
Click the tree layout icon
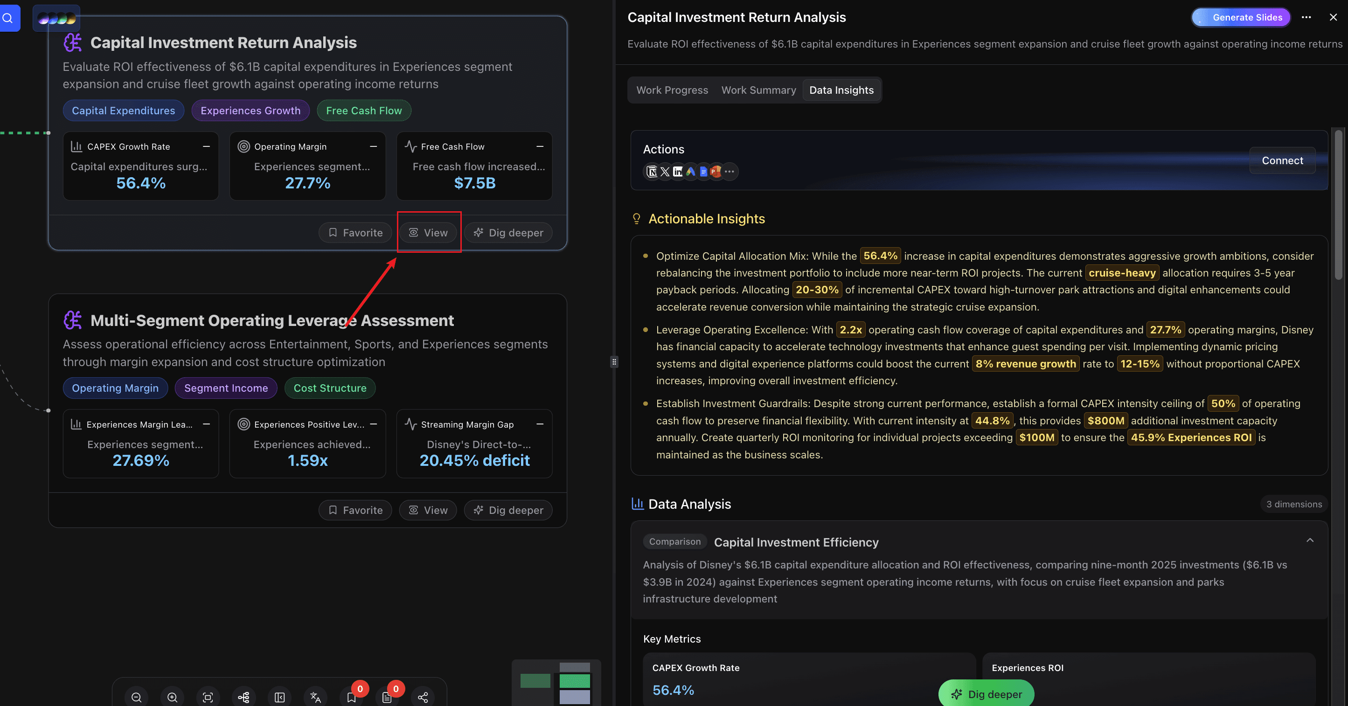[x=243, y=697]
